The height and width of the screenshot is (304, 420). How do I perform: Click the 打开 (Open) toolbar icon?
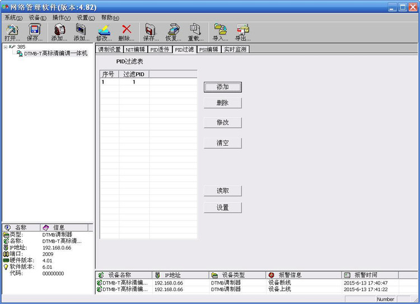12,32
